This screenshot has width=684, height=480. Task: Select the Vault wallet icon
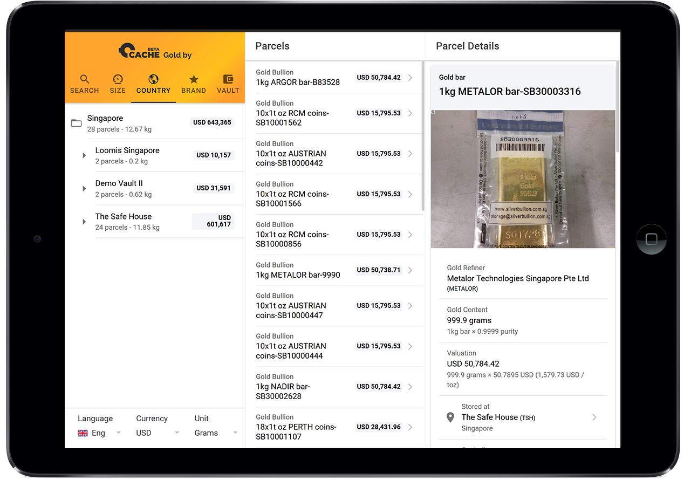[x=228, y=79]
